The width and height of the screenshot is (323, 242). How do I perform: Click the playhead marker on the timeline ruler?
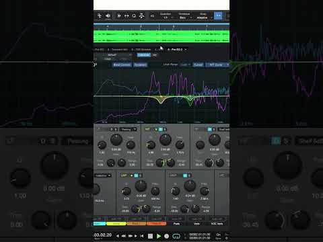pyautogui.click(x=159, y=27)
